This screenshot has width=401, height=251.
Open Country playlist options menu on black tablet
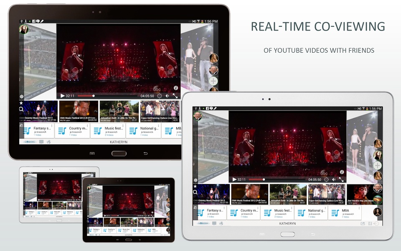[87, 126]
